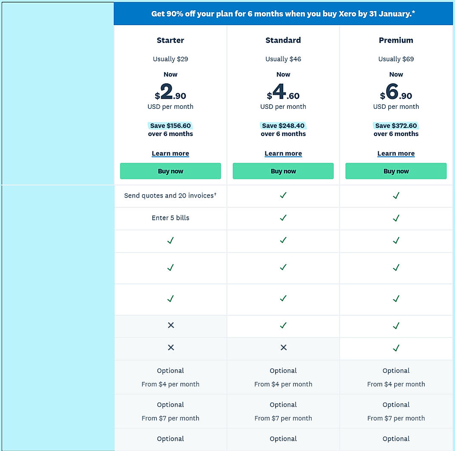Click Send quotes and 20 invoices text
This screenshot has width=455, height=451.
pyautogui.click(x=170, y=196)
